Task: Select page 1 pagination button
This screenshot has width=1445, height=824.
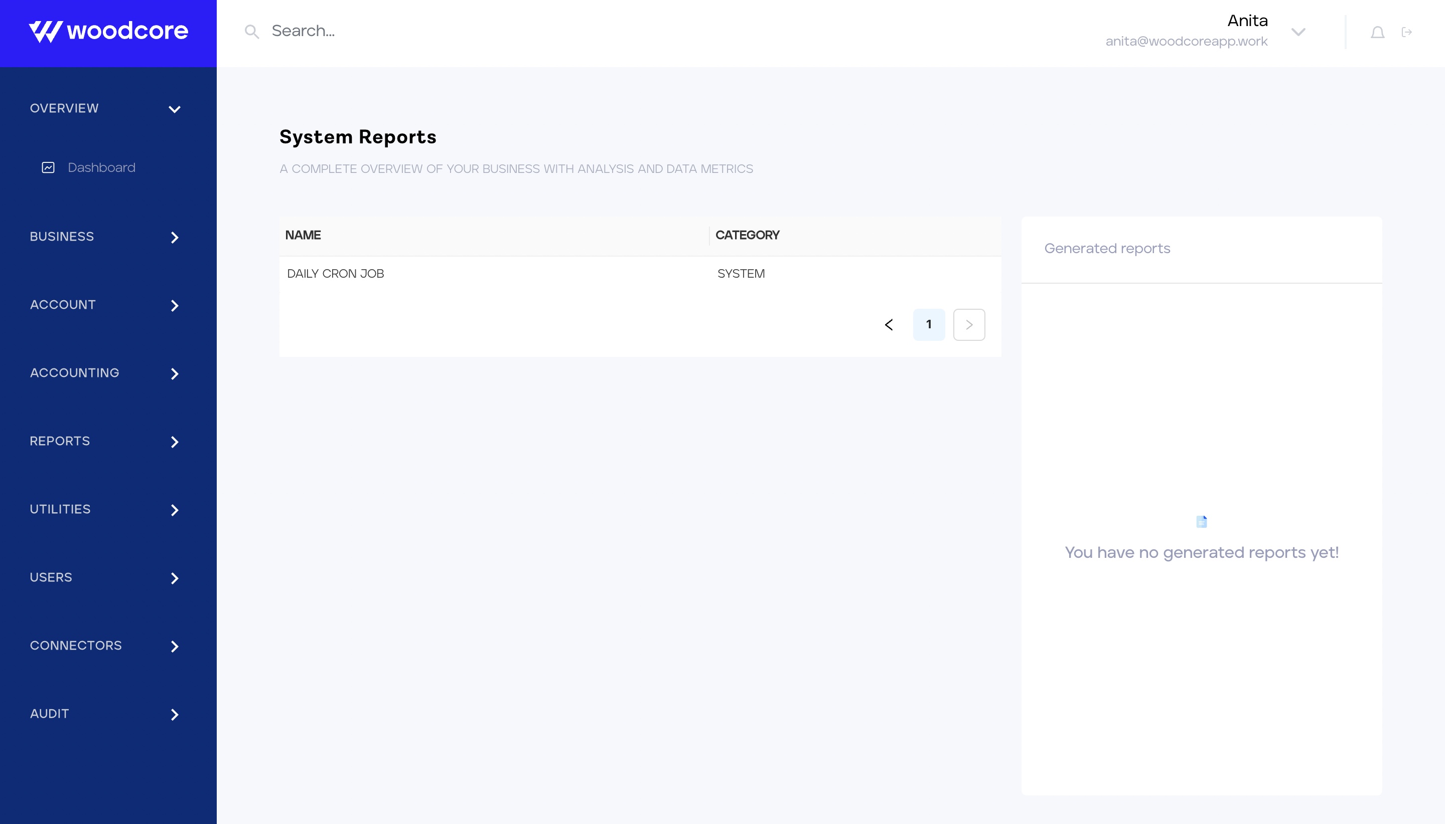Action: point(928,324)
